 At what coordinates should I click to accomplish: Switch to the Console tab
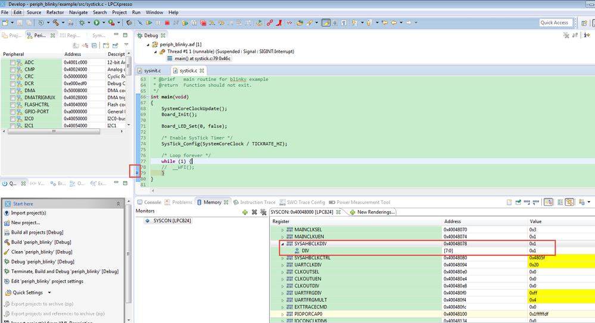149,202
